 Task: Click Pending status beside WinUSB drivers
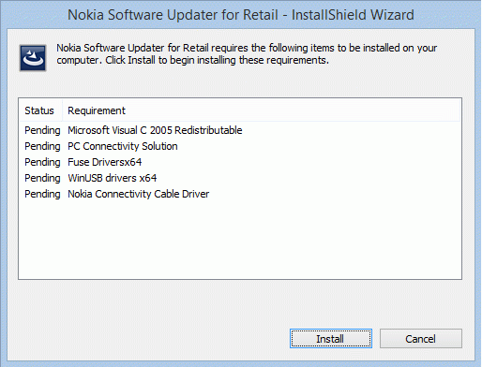42,178
